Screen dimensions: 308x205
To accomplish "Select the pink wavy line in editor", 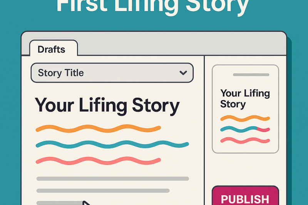I will point(98,161).
